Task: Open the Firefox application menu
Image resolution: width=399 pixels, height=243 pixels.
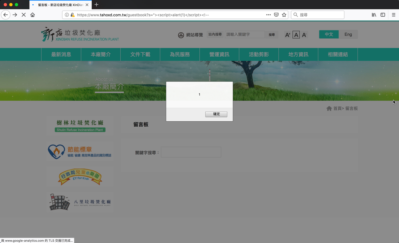Action: tap(393, 15)
